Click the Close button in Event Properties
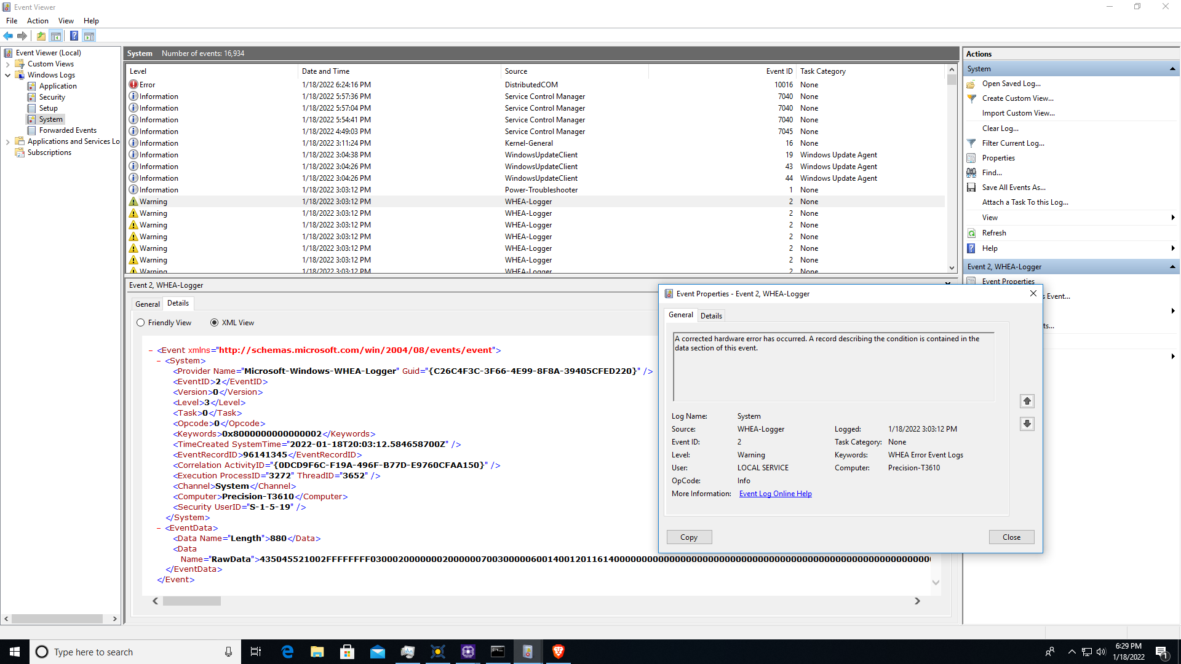The image size is (1181, 664). [1011, 537]
